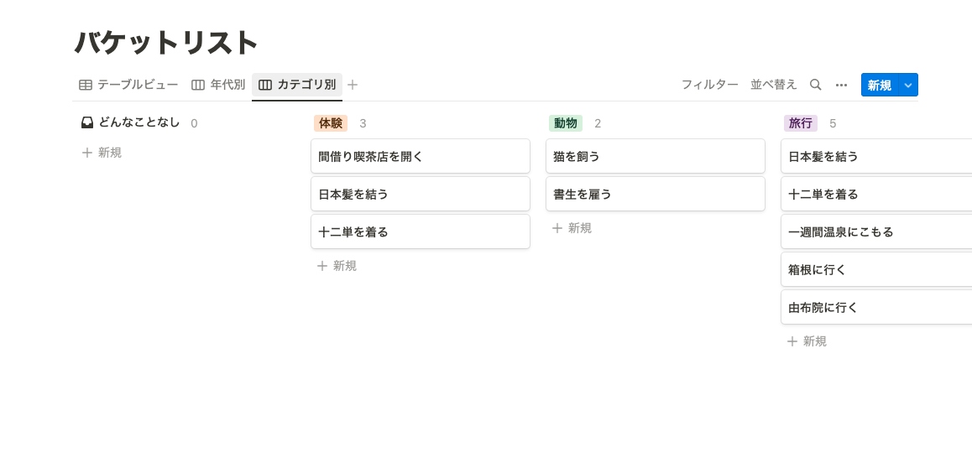Expand the dropdown arrow beside 新規 button
The width and height of the screenshot is (972, 468).
coord(908,85)
